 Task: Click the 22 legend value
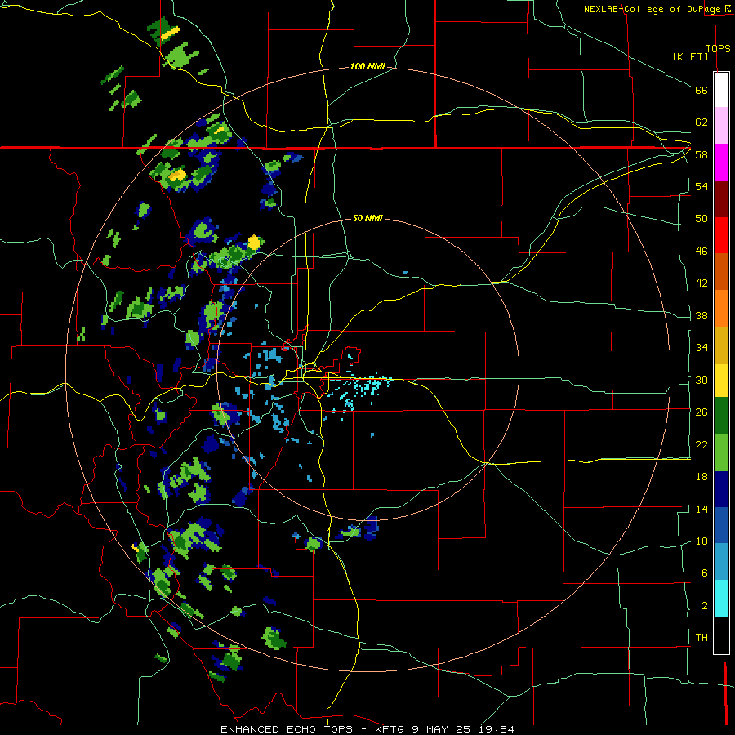click(702, 444)
